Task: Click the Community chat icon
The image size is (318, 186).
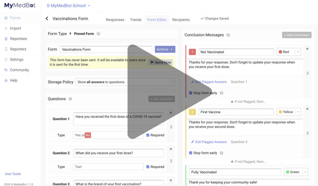Action: point(6,70)
